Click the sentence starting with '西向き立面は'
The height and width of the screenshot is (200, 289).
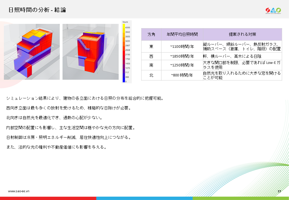(69, 108)
